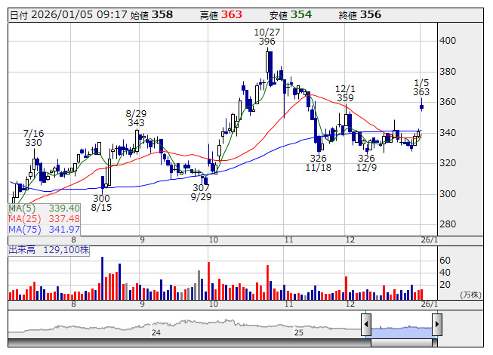Click the right range handle of the navigator

(x=436, y=325)
